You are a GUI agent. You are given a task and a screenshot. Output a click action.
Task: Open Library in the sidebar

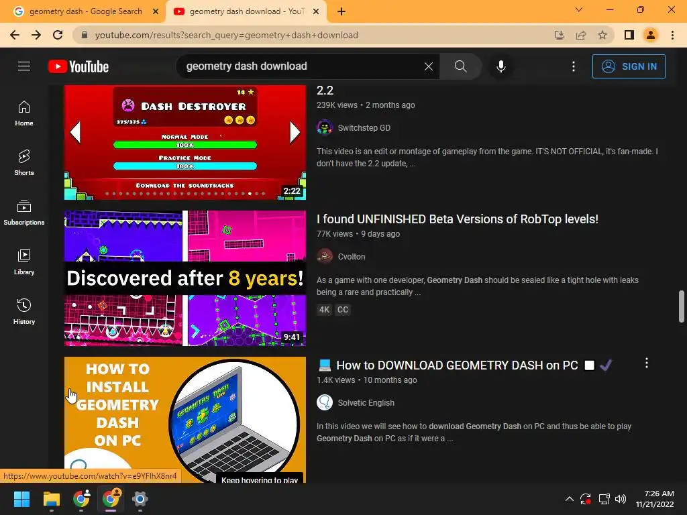coord(24,262)
